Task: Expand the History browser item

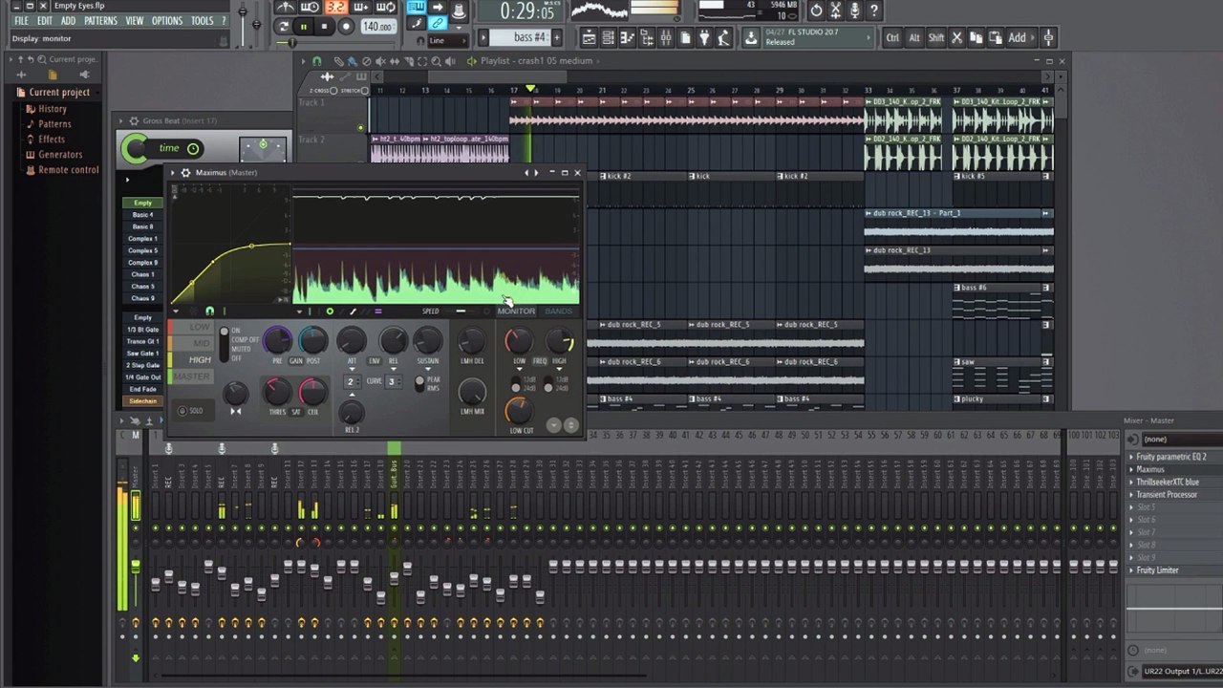Action: click(x=52, y=109)
